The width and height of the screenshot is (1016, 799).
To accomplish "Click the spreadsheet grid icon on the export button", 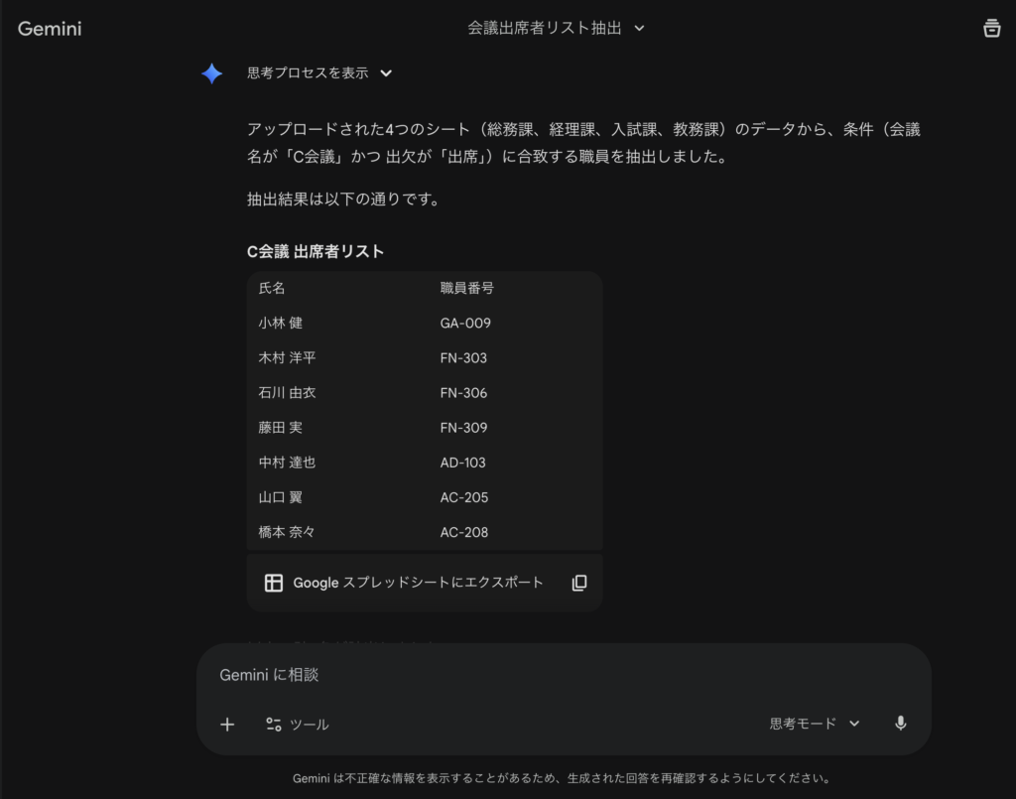I will tap(274, 583).
